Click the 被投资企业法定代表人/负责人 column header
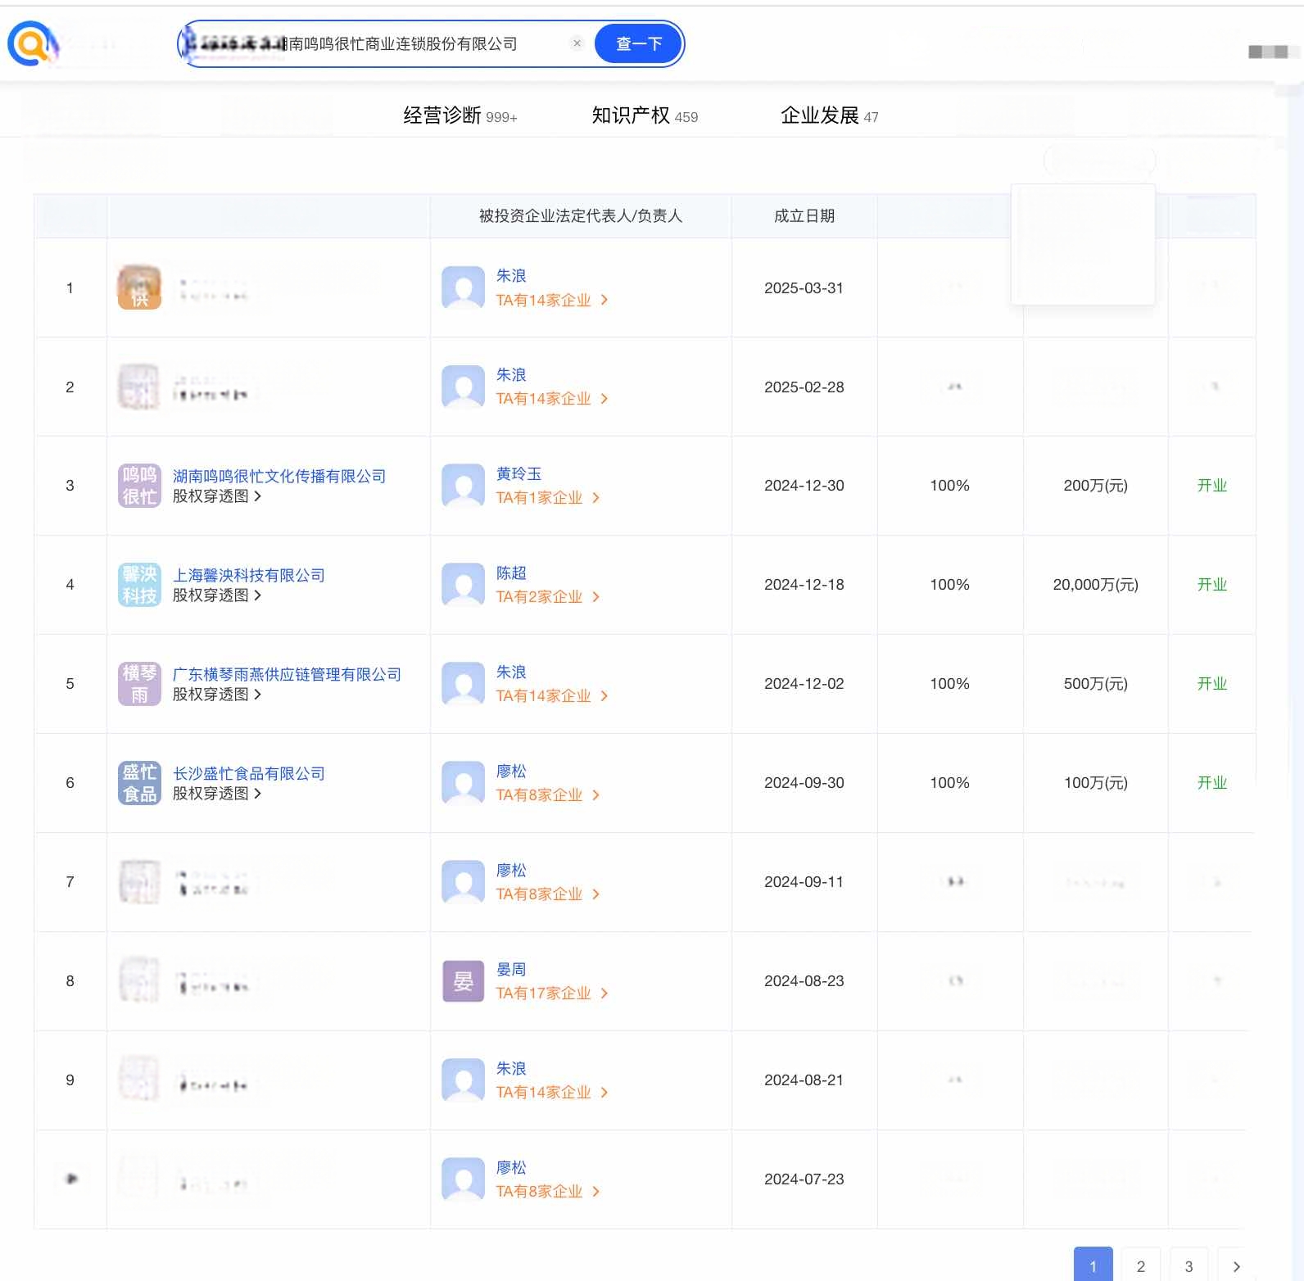 (x=581, y=216)
